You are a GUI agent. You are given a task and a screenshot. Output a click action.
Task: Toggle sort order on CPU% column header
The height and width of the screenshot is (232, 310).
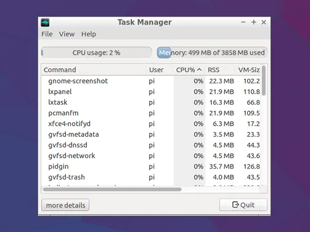[189, 70]
